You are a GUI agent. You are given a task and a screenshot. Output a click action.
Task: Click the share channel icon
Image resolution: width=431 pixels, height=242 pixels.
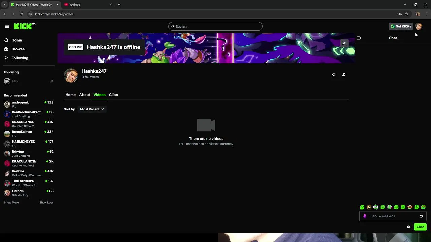333,75
